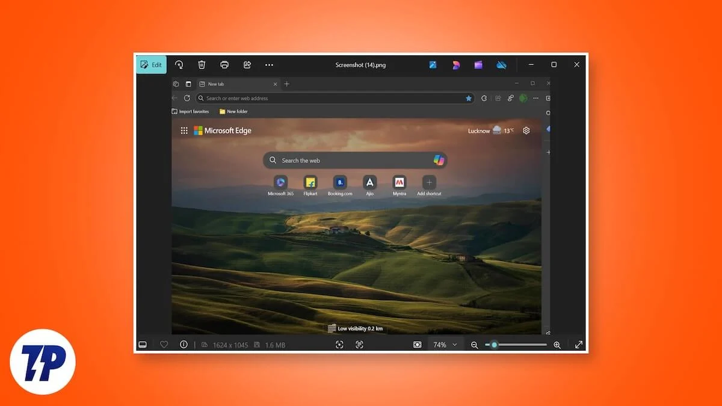Click the OneDrive cloud icon
722x406 pixels.
point(501,65)
